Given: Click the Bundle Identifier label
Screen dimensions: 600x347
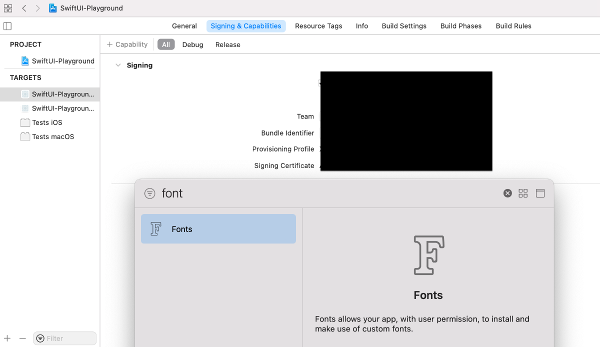Looking at the screenshot, I should pos(287,133).
